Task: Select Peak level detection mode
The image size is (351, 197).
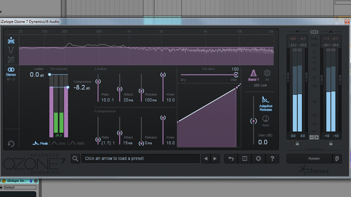Action: coord(40,143)
